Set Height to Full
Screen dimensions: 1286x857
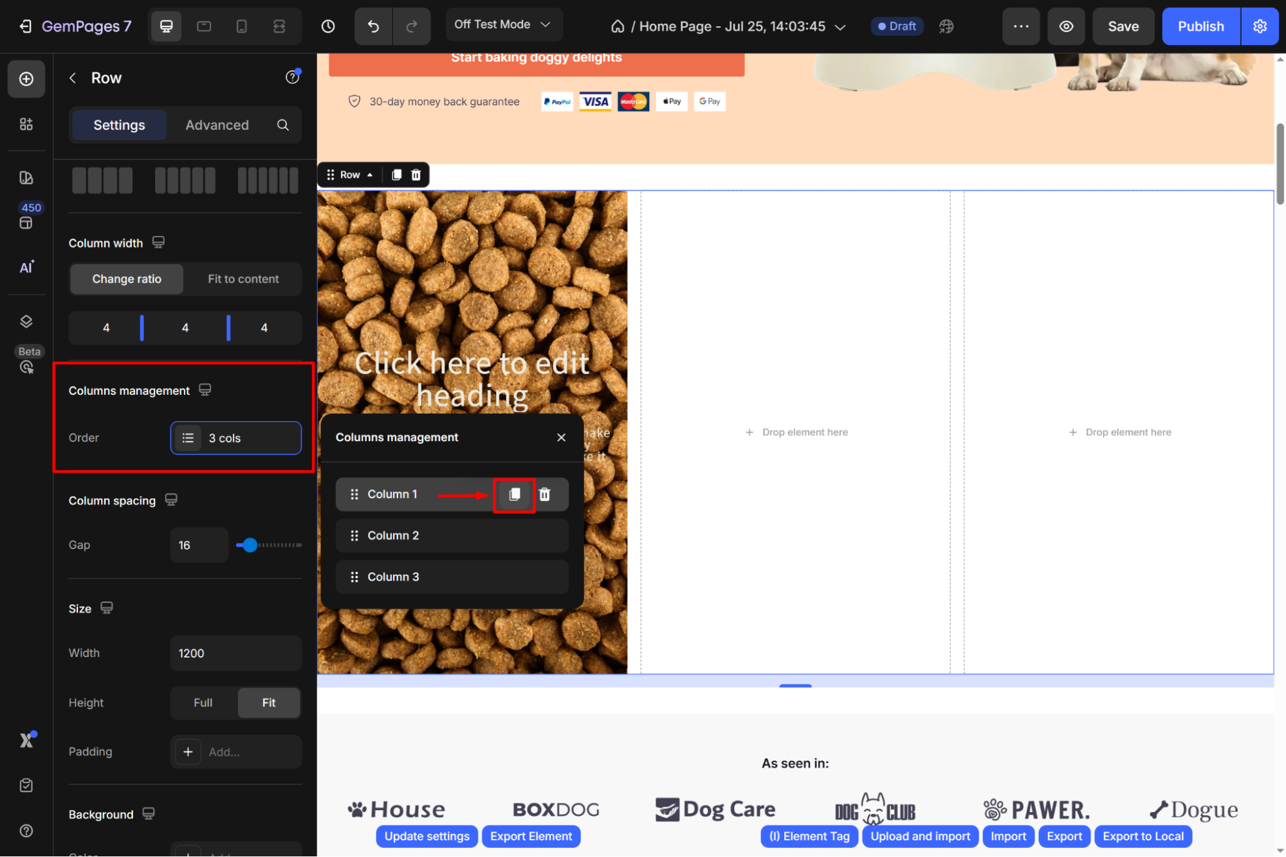point(203,703)
